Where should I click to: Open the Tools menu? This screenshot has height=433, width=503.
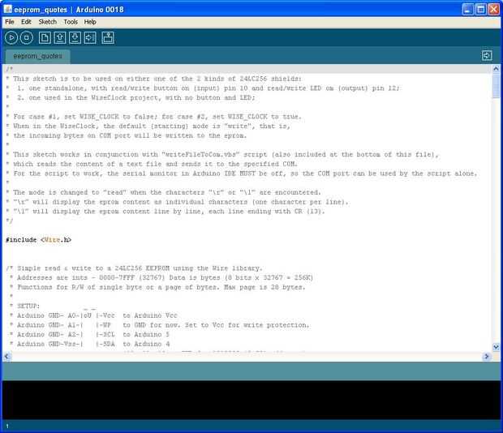pos(71,22)
